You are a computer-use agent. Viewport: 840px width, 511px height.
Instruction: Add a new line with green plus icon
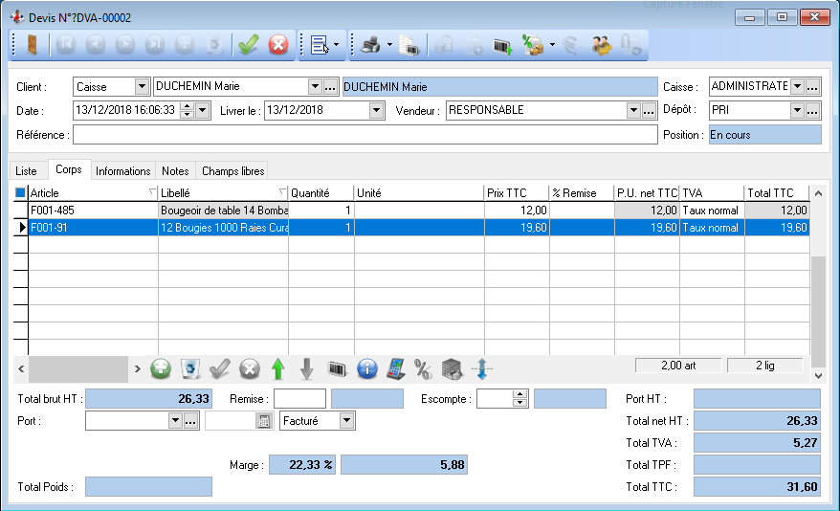(161, 368)
